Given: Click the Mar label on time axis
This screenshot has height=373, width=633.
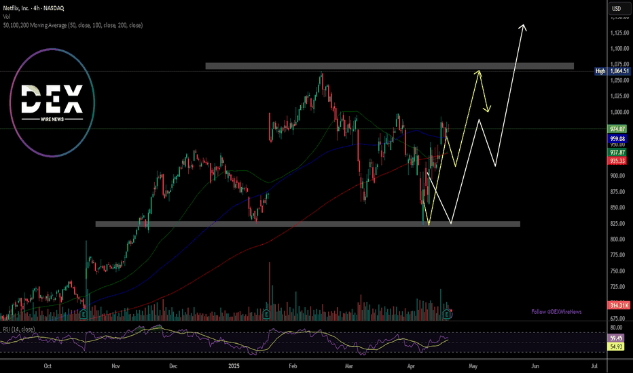Looking at the screenshot, I should coord(349,366).
